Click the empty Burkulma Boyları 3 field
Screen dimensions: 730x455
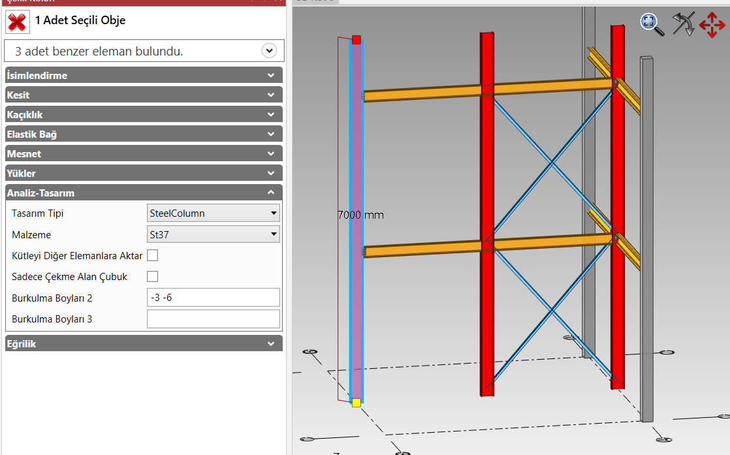click(x=214, y=319)
